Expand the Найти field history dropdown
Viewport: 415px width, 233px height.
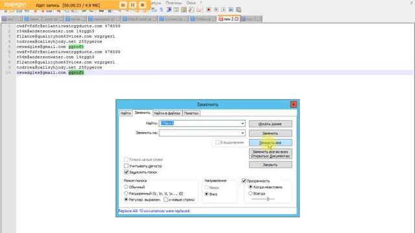pos(243,124)
